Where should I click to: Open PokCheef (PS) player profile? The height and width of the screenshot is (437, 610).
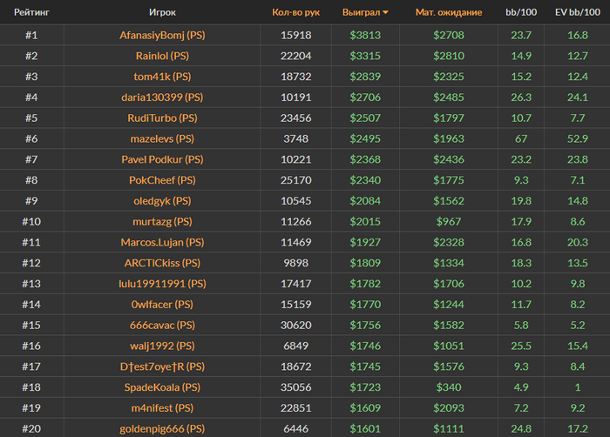pos(162,180)
